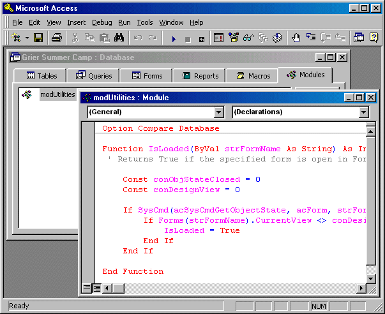
Task: Click the Compile Loaded Modules icon
Action: pyautogui.click(x=278, y=38)
